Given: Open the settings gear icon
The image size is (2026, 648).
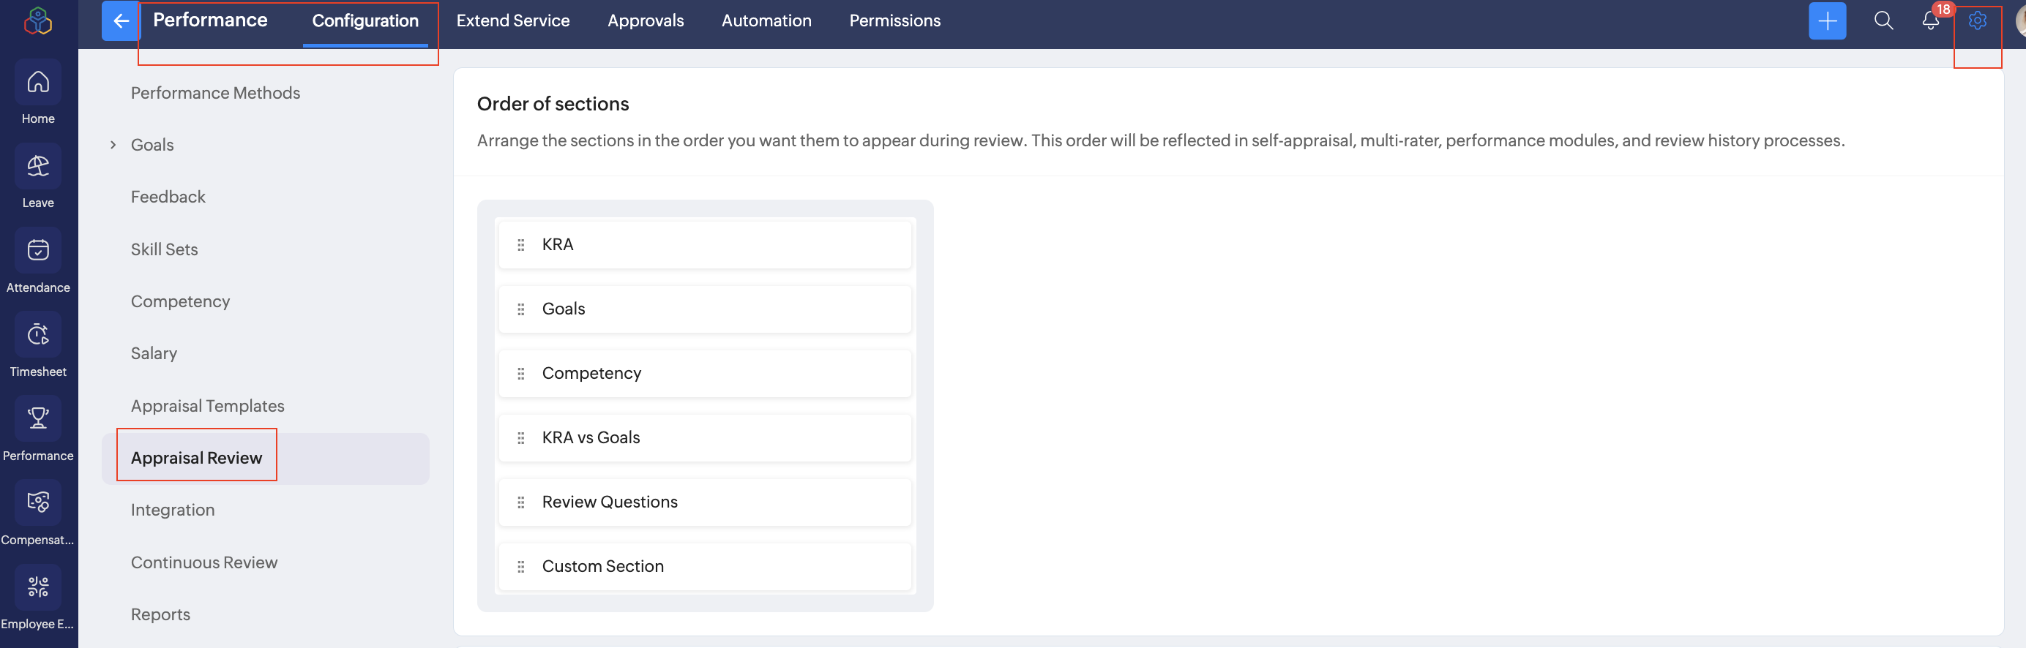Looking at the screenshot, I should point(1977,20).
